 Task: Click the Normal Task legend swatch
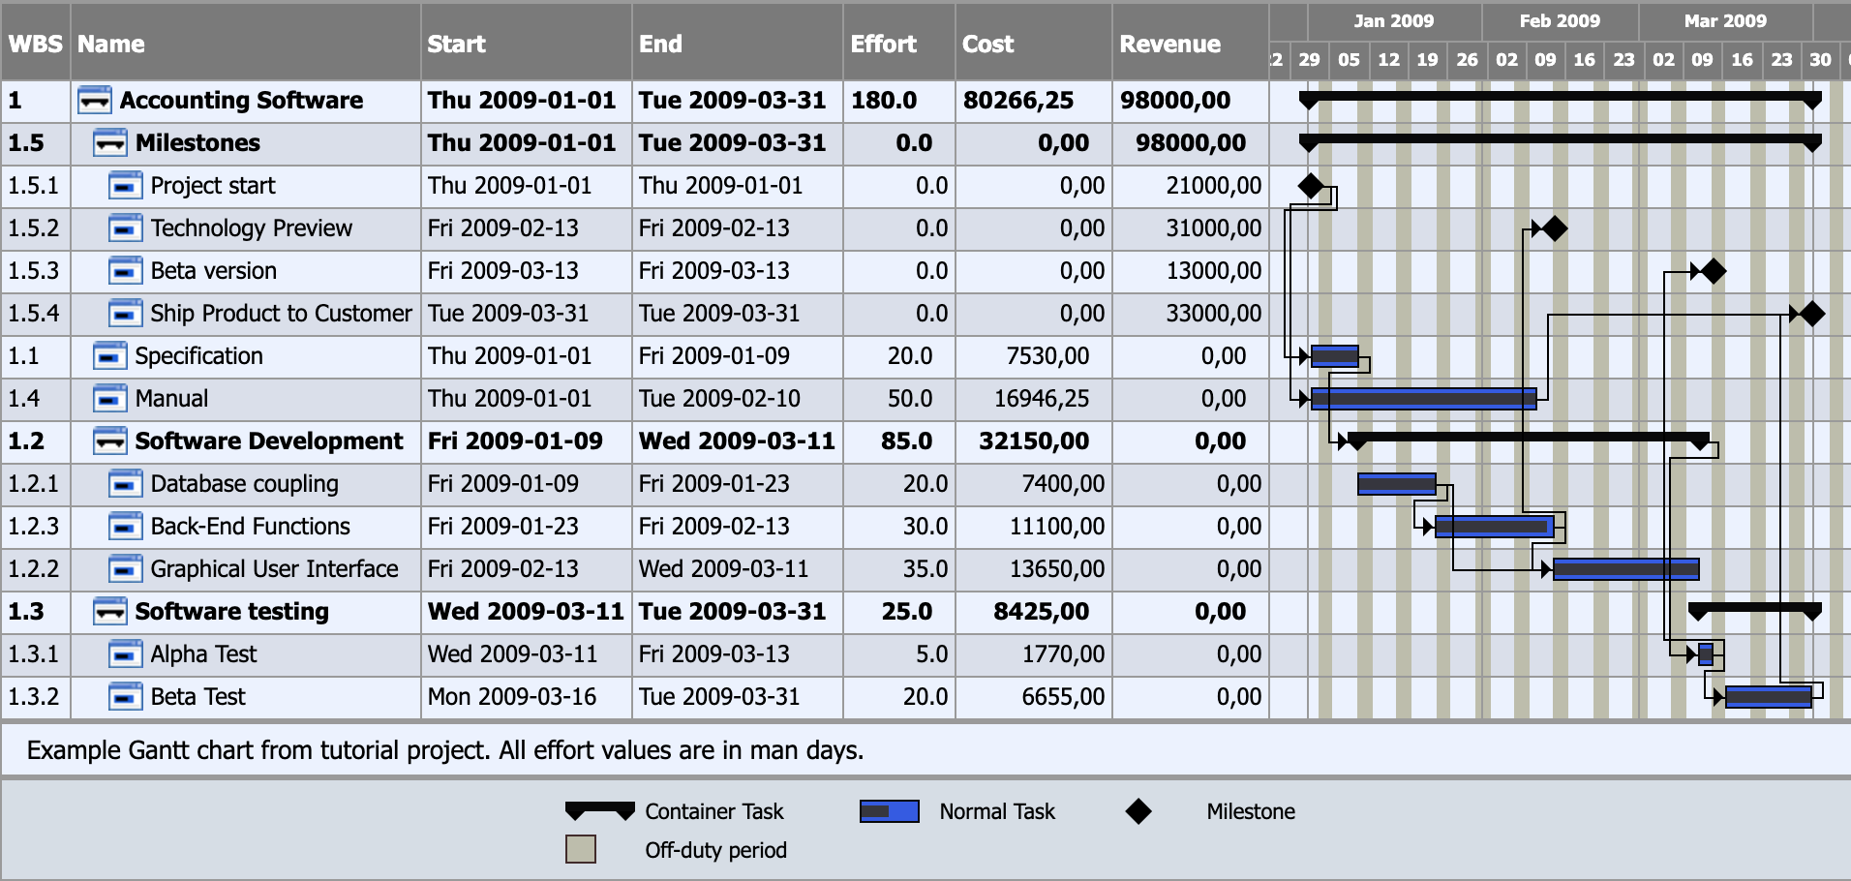(x=890, y=811)
